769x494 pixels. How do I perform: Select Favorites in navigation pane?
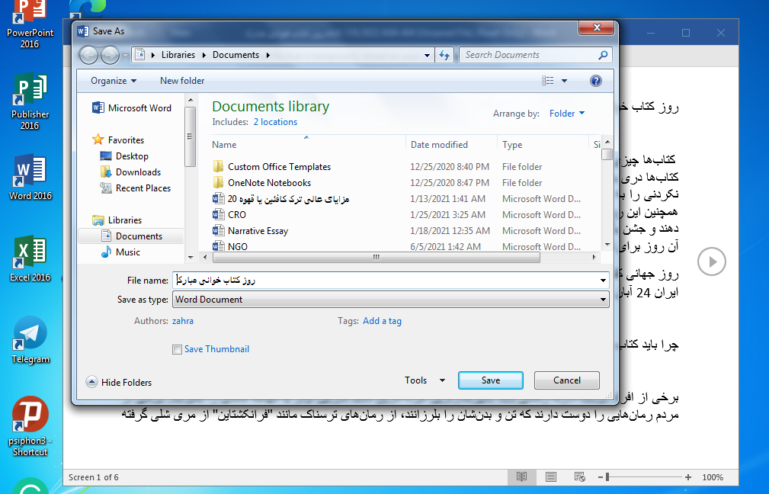tap(118, 140)
